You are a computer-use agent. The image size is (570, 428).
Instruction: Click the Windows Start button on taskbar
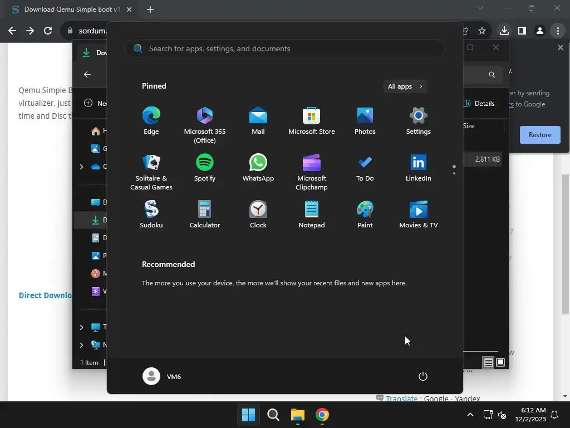pyautogui.click(x=249, y=415)
